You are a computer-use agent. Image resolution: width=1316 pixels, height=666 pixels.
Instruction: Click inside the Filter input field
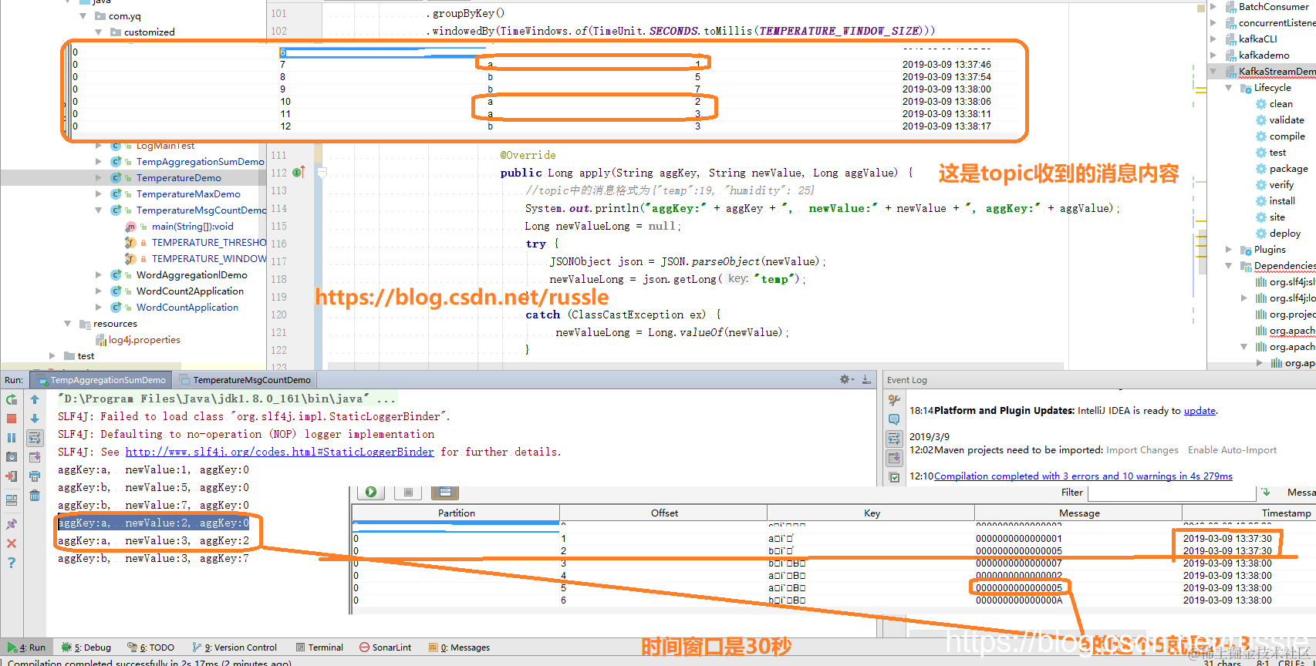[1170, 493]
